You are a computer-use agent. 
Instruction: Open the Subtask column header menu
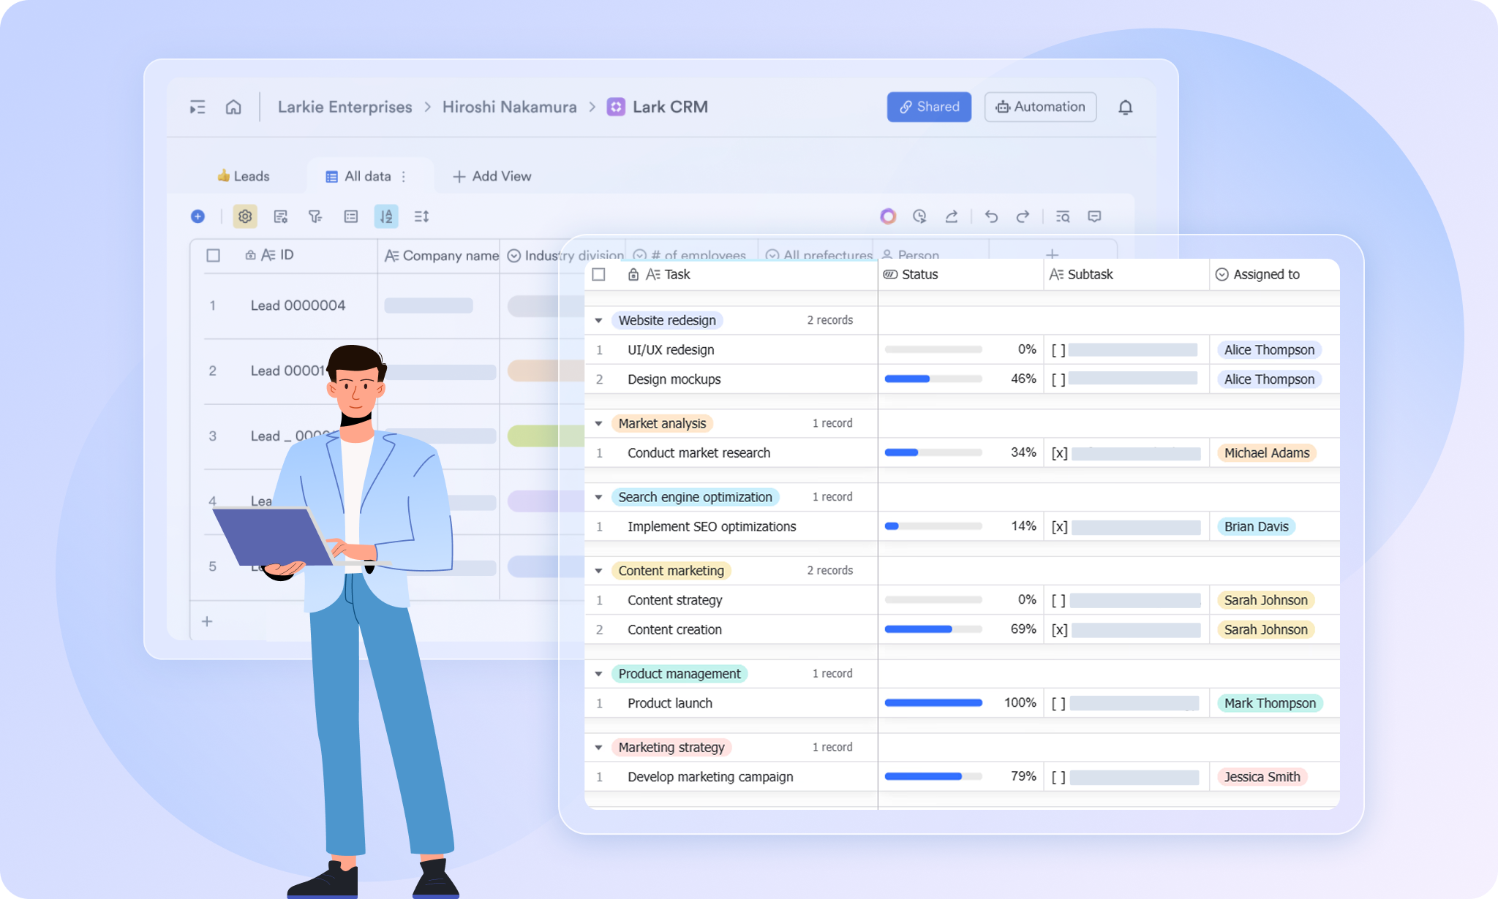coord(1126,274)
